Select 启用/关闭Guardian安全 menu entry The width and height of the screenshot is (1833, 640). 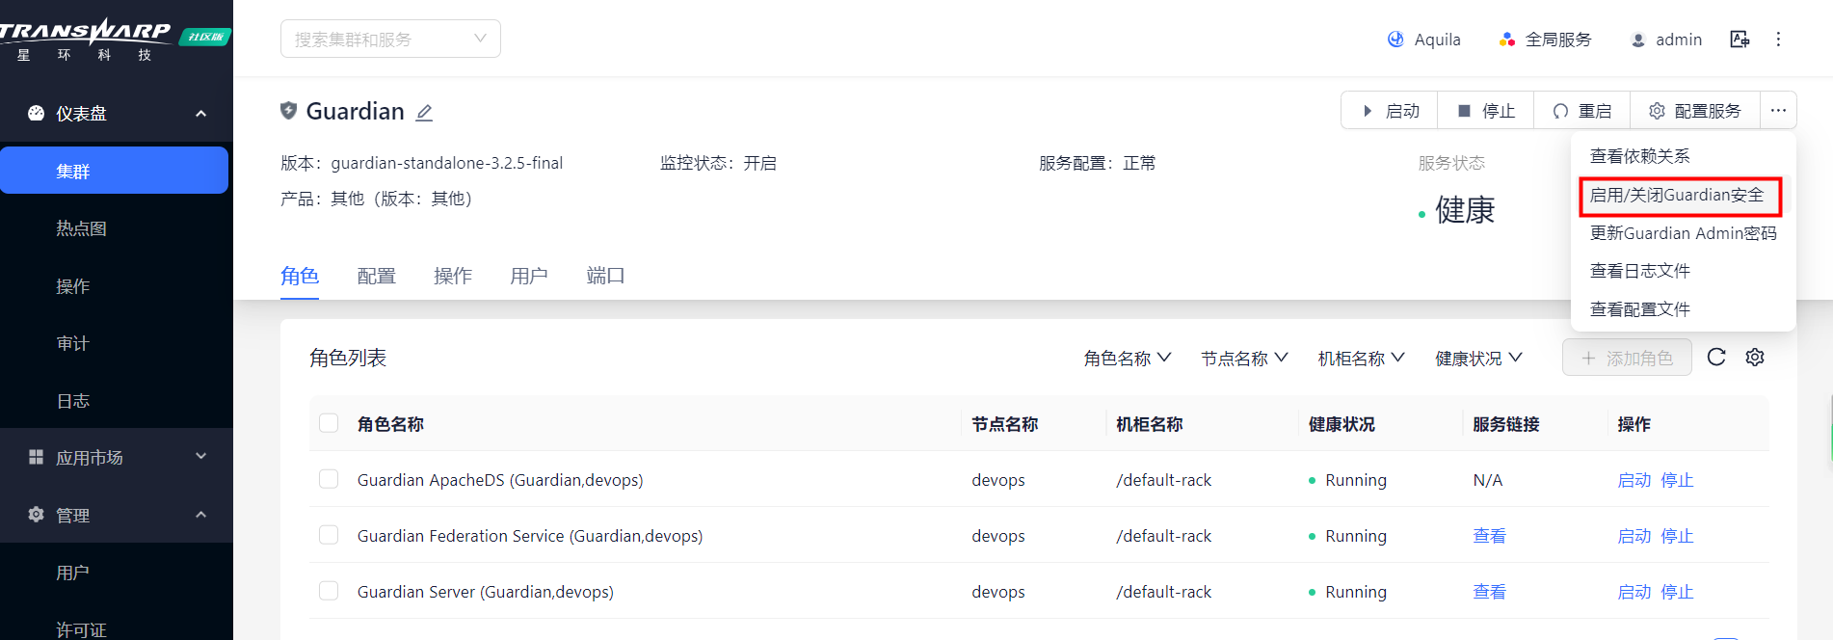[x=1680, y=196]
